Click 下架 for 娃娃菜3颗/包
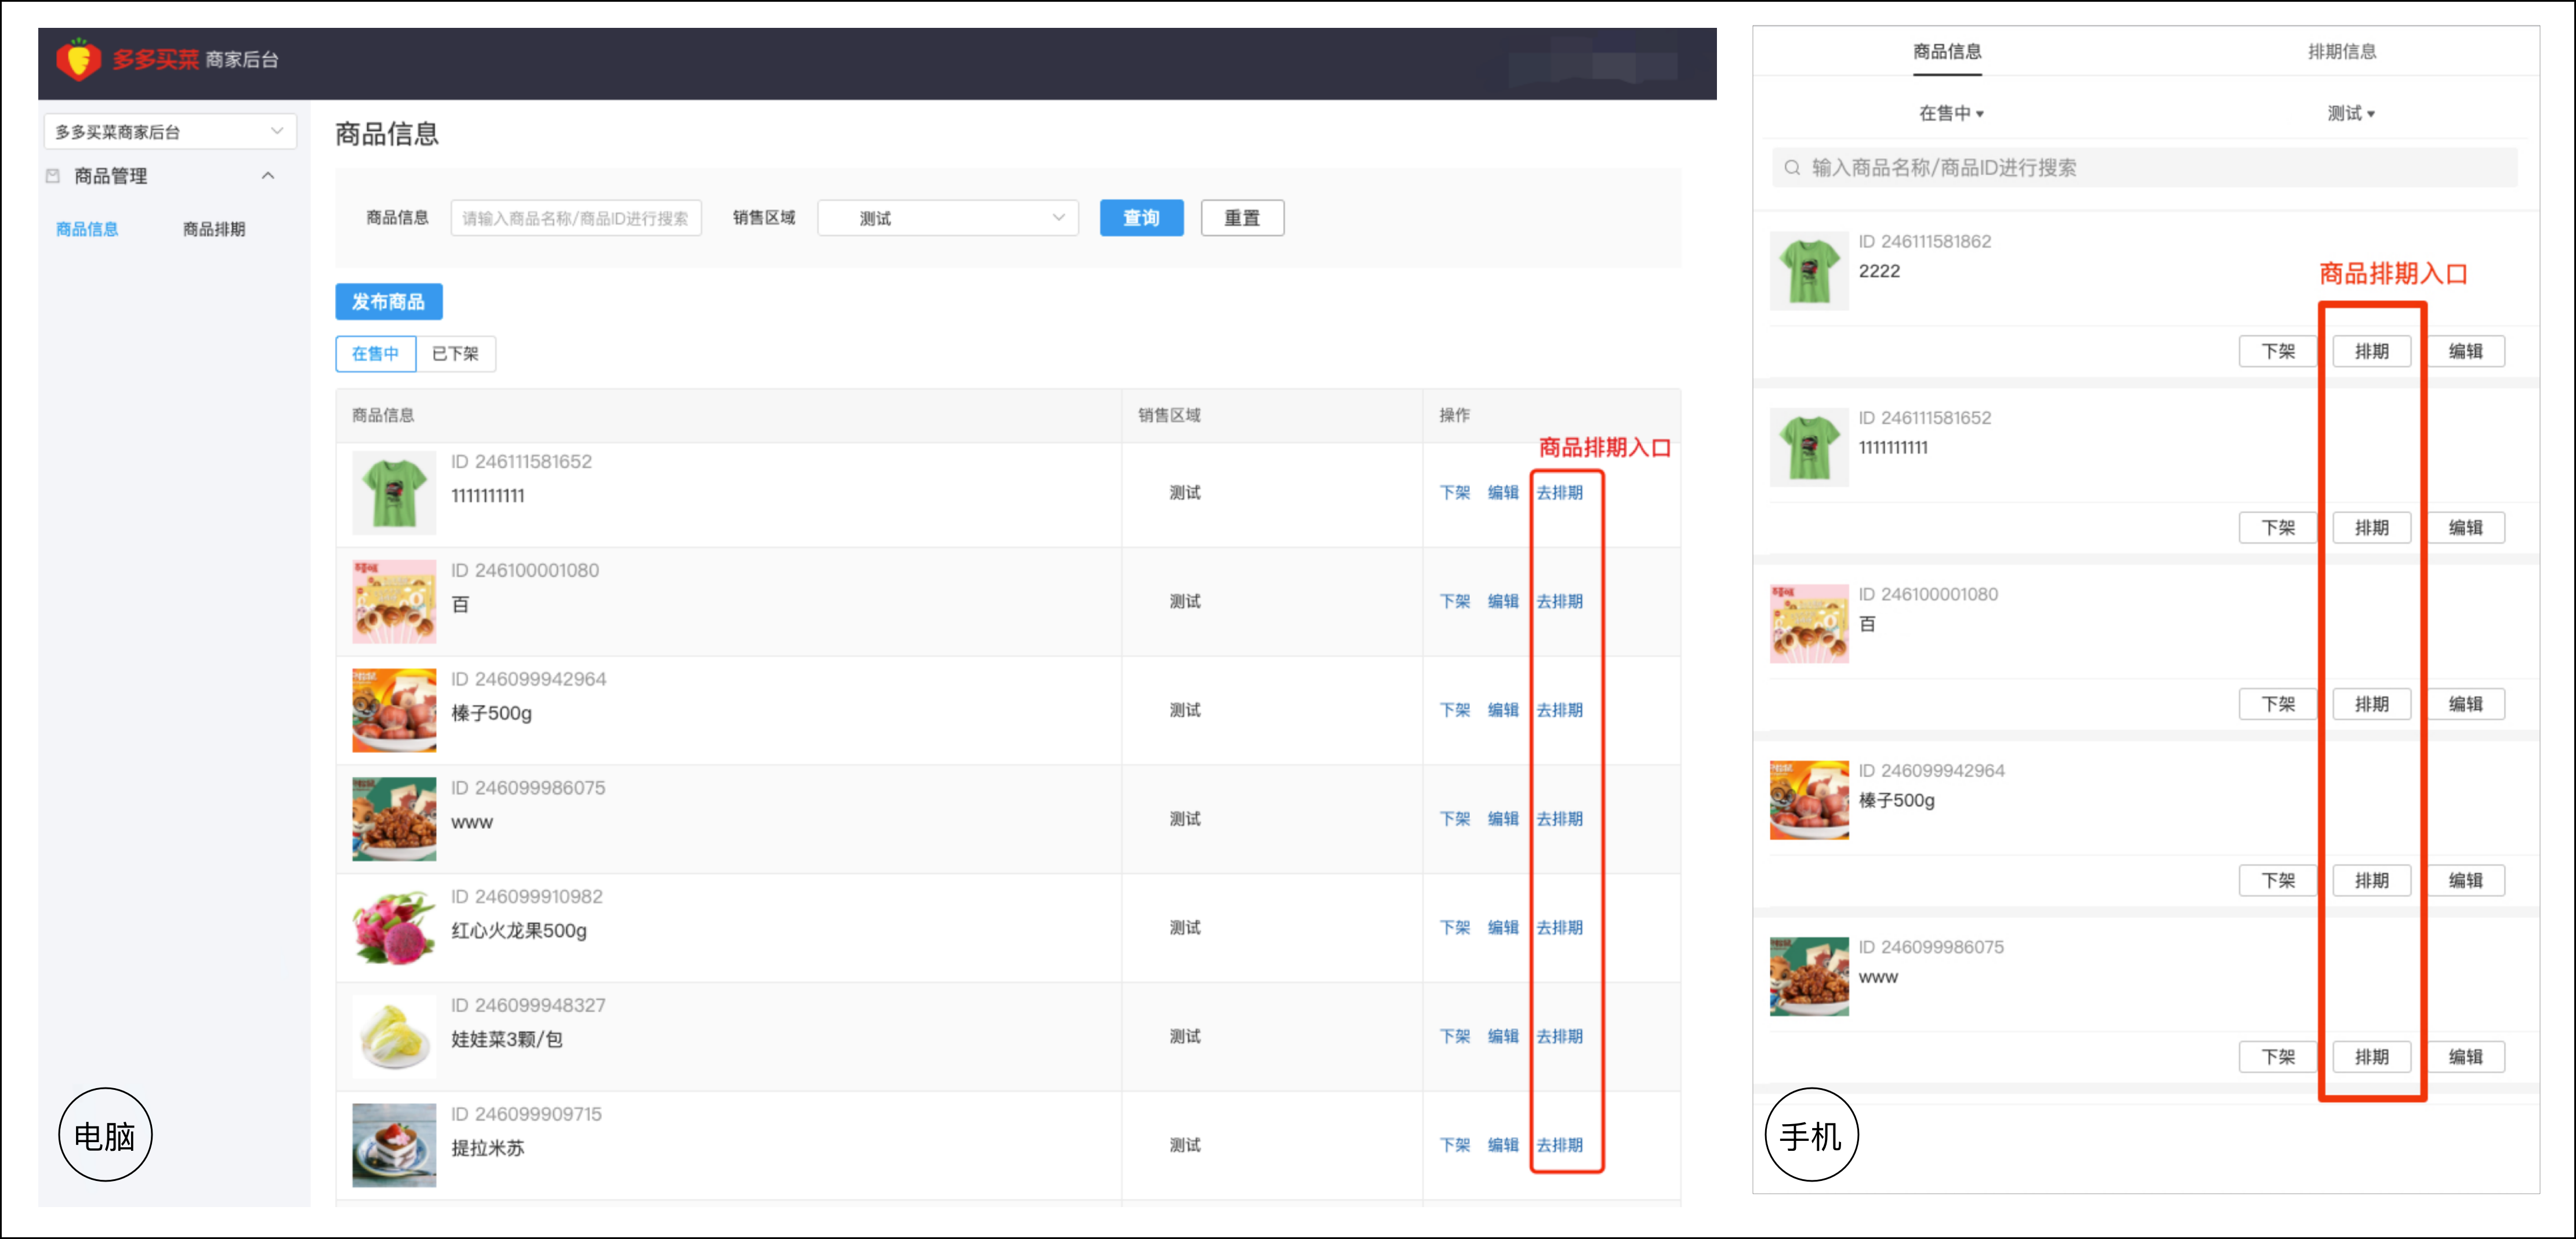2576x1239 pixels. pos(1455,1037)
